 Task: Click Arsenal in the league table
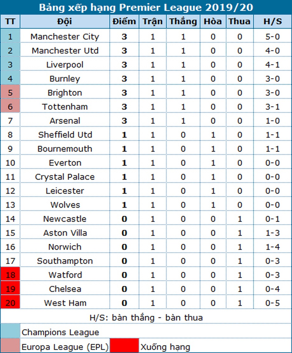click(x=65, y=121)
